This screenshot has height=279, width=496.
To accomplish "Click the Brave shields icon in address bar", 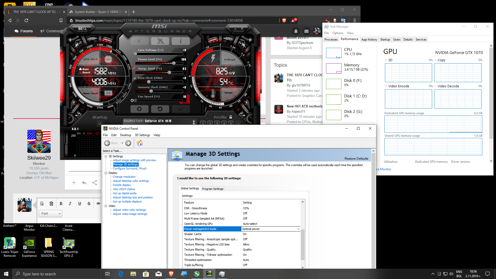I will (x=284, y=20).
